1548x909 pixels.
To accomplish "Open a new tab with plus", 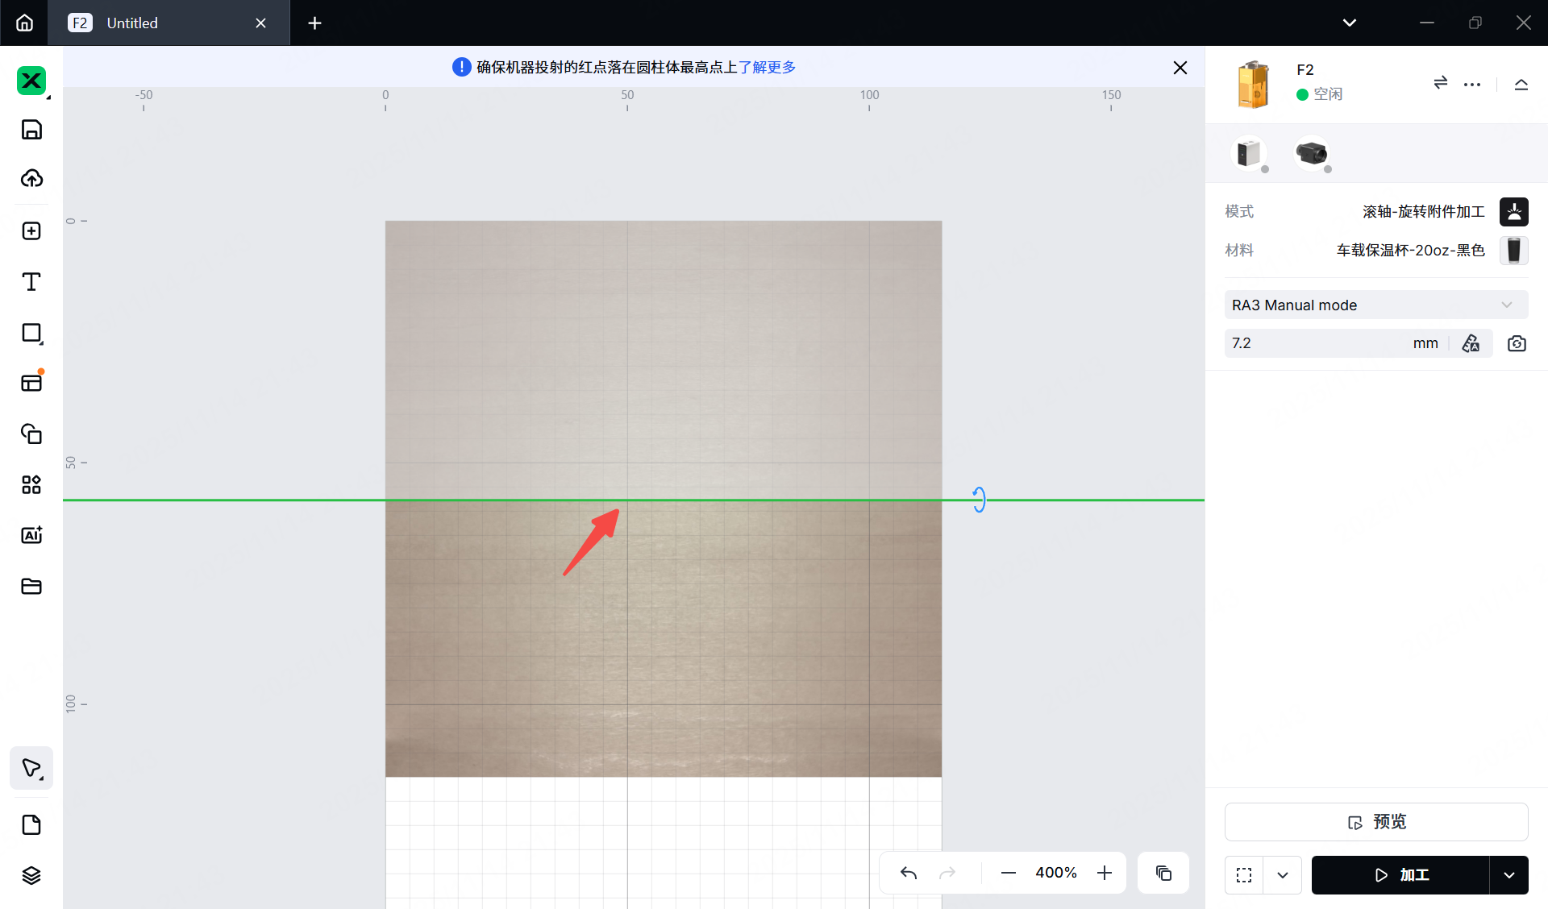I will pos(314,23).
